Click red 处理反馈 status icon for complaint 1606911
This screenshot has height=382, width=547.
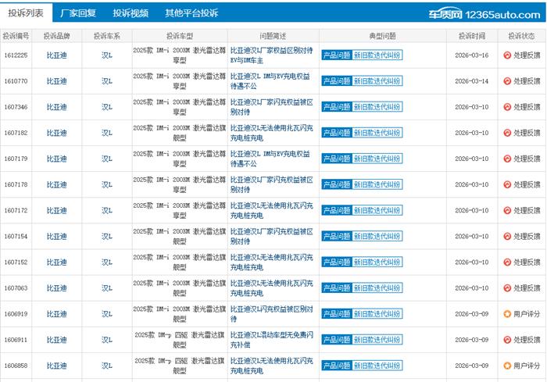(506, 340)
